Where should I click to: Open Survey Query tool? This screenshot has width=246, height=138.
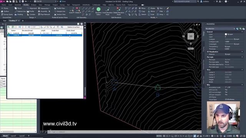7,15
